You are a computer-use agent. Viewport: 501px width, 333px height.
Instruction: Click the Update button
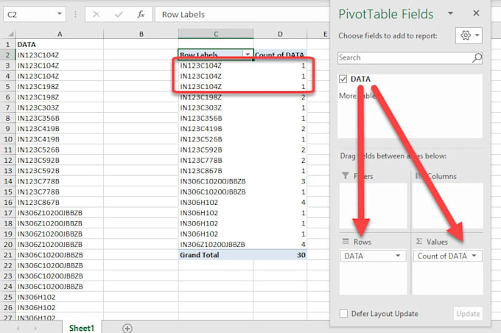468,314
